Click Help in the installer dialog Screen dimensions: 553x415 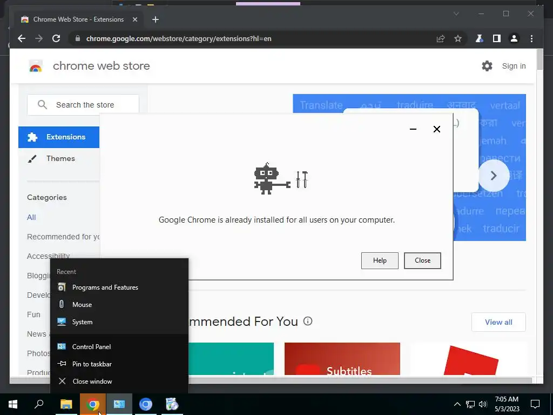(x=380, y=260)
